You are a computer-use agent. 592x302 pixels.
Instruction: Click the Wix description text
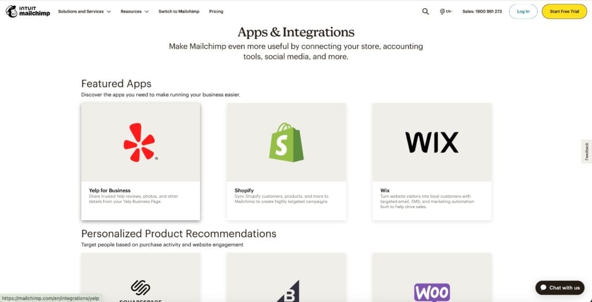pos(427,202)
